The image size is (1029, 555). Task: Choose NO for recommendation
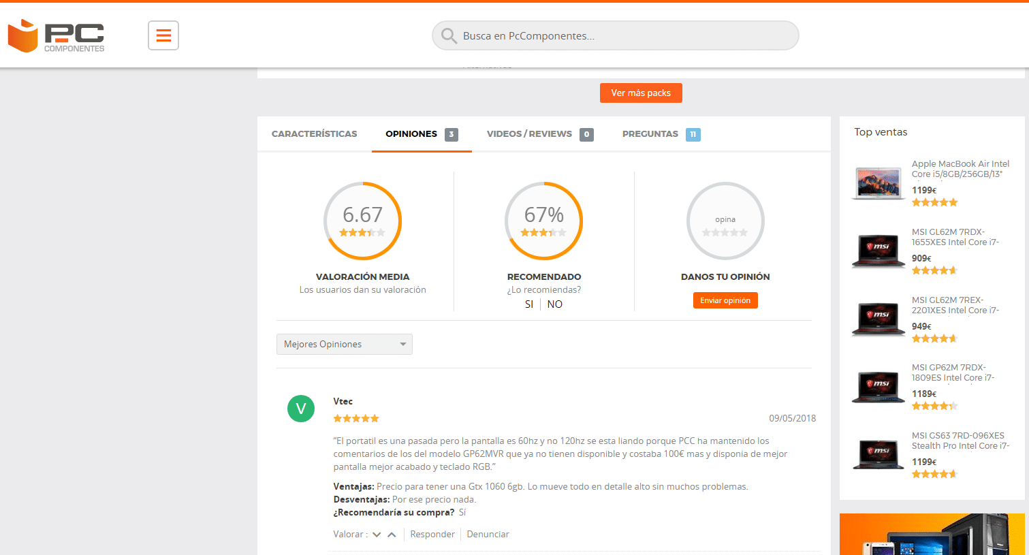point(555,304)
